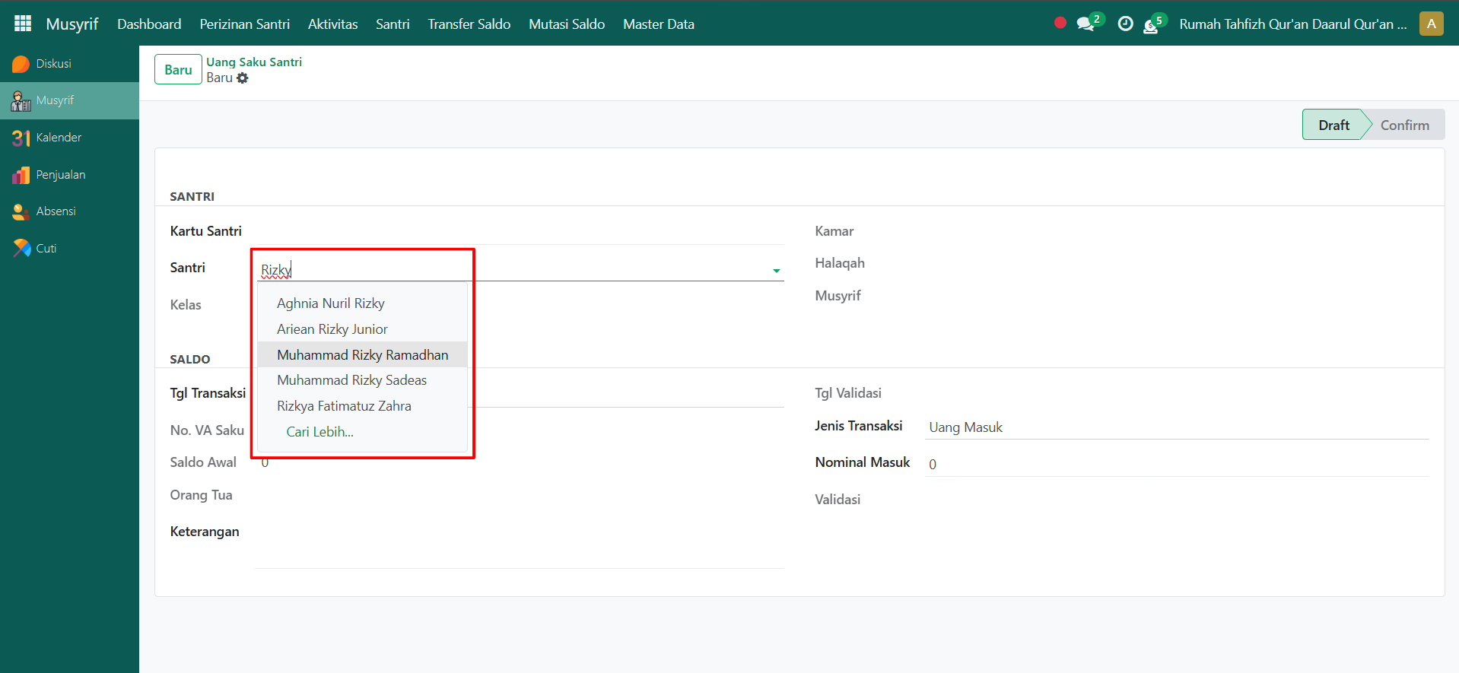Open Kalender from the sidebar
This screenshot has width=1459, height=673.
(x=59, y=138)
